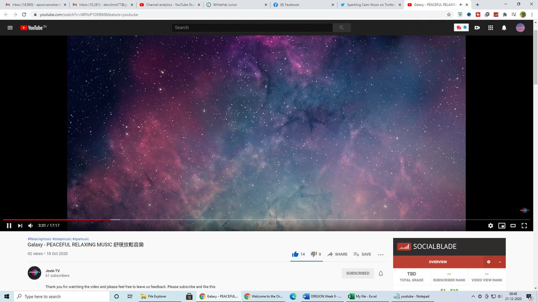This screenshot has width=538, height=302.
Task: Open TubeBuddy browser extension
Action: coord(478,14)
